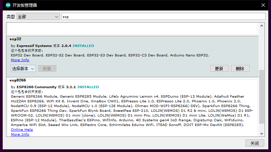Open the 选择版本 version dropdown

coord(23,69)
